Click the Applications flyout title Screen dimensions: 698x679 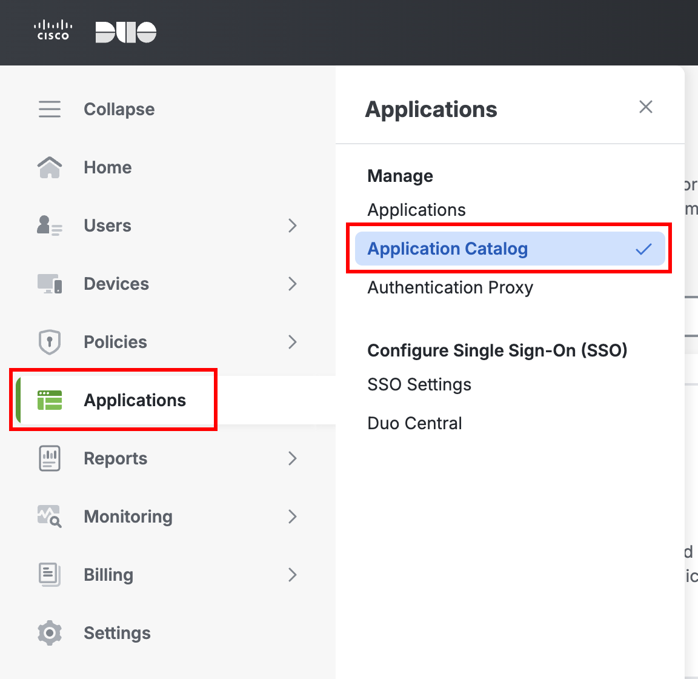(x=431, y=110)
